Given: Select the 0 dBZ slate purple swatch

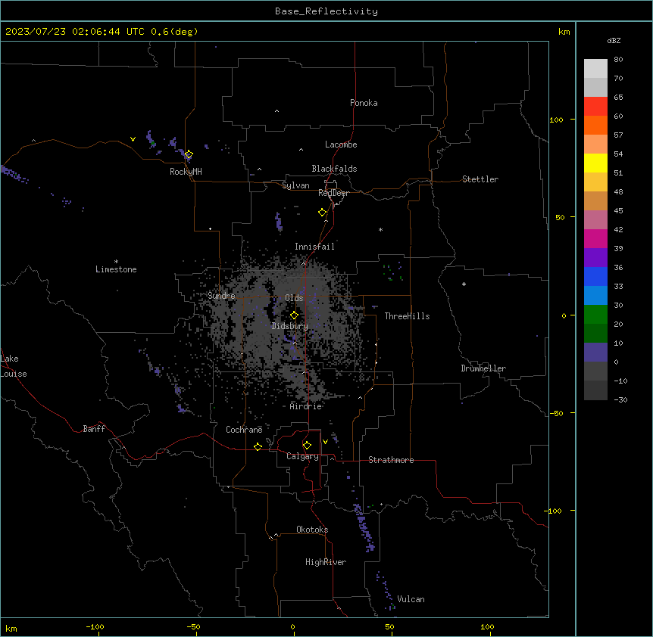Looking at the screenshot, I should [595, 353].
